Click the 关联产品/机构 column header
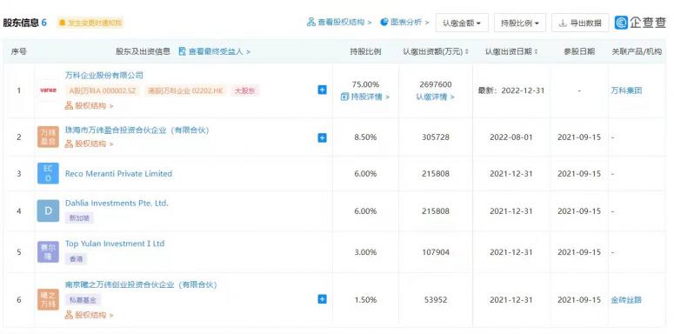Screen dimensions: 674x334 [x=637, y=51]
